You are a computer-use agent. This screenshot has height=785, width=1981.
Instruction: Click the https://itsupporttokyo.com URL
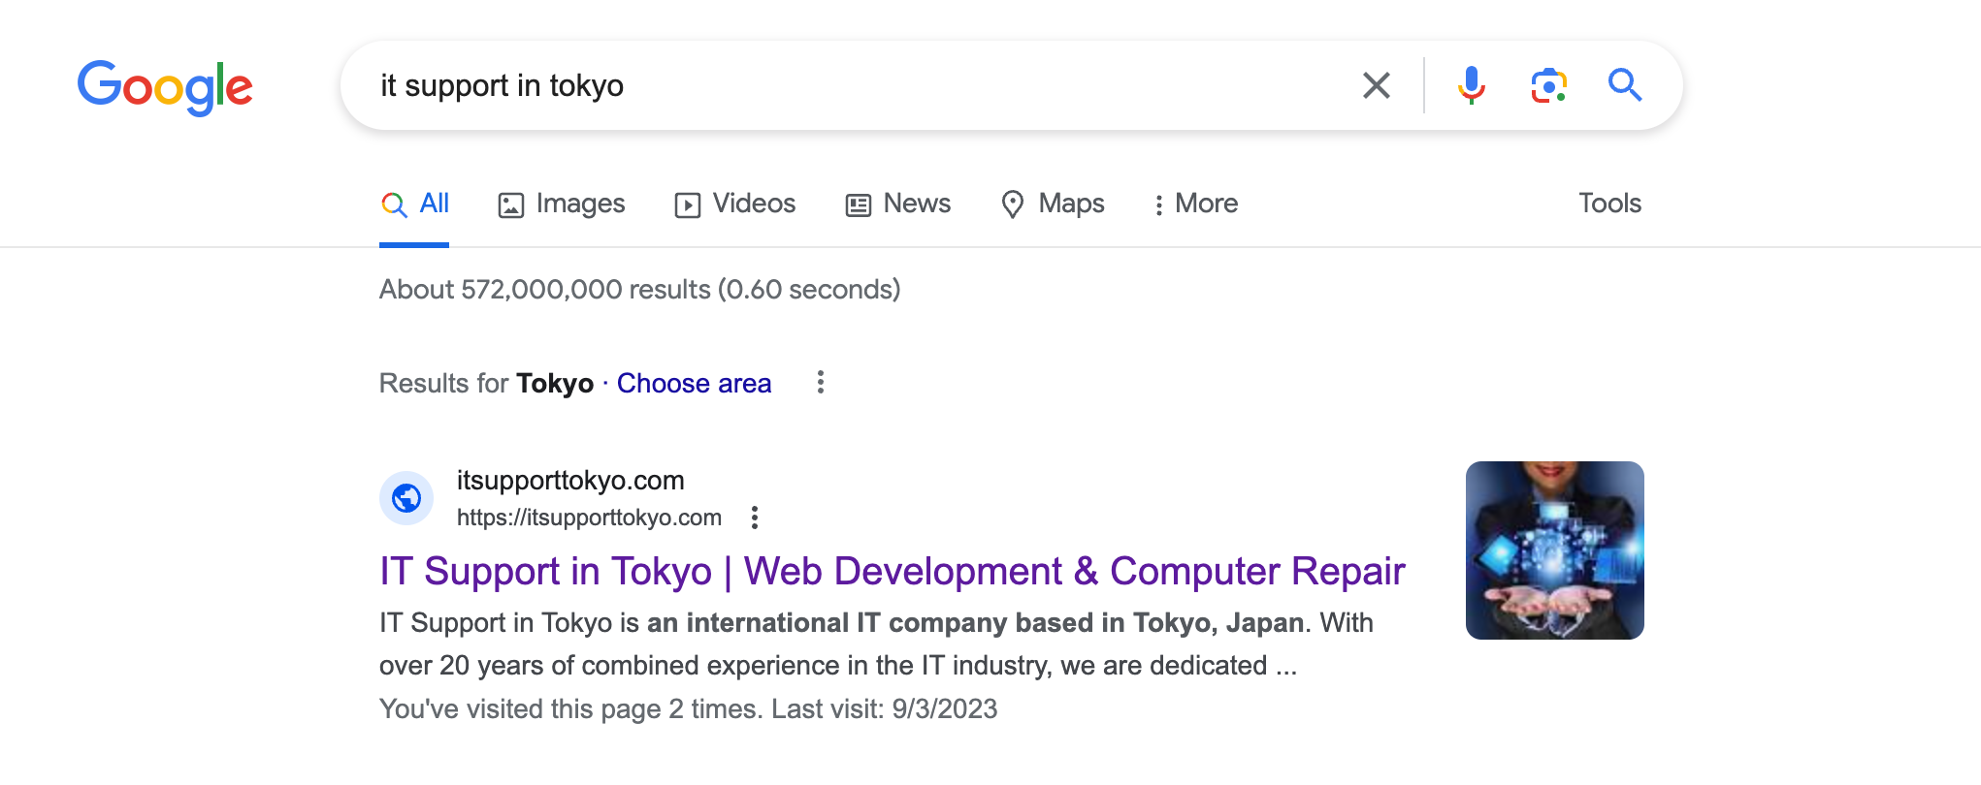pos(589,518)
